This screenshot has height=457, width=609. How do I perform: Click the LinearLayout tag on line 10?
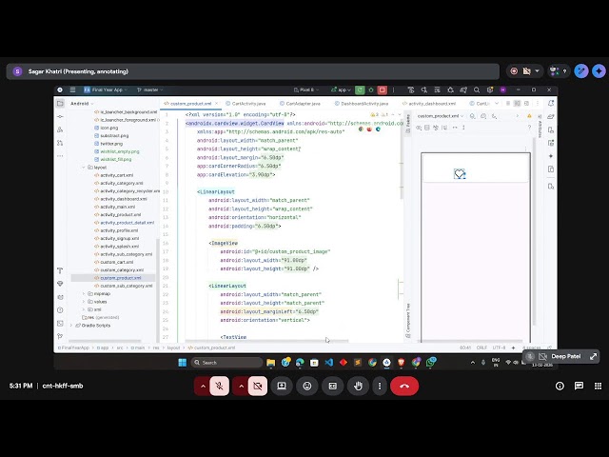pos(216,191)
